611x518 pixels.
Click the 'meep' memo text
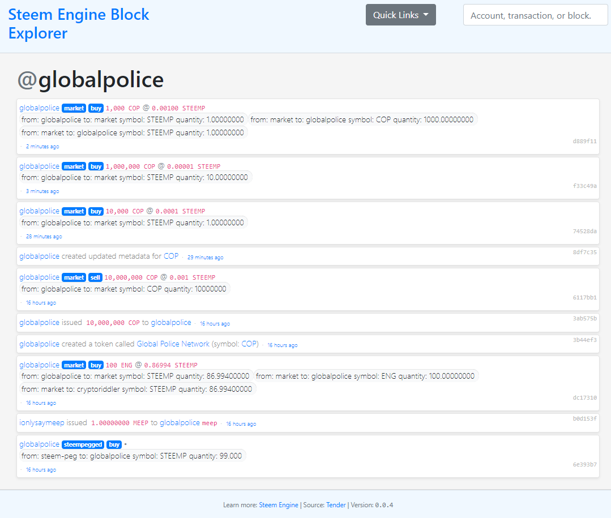click(x=210, y=423)
